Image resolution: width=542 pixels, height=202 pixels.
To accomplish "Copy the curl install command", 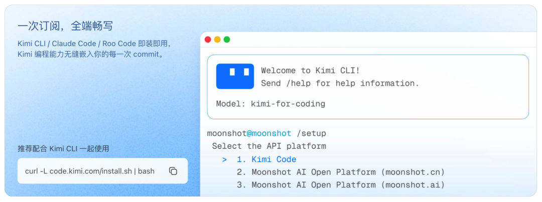I will pyautogui.click(x=173, y=171).
